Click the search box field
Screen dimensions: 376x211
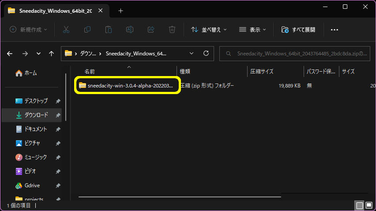pos(295,54)
